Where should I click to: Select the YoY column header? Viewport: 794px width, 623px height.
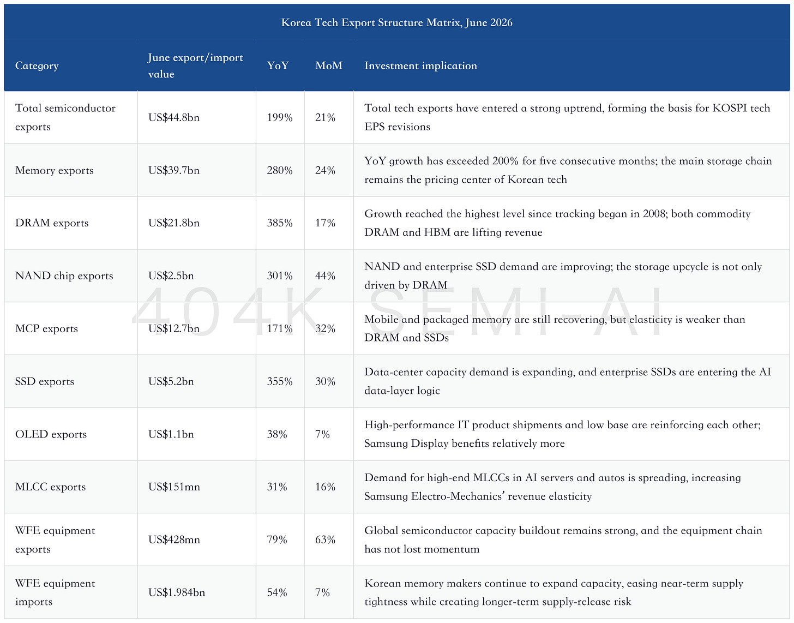coord(278,65)
